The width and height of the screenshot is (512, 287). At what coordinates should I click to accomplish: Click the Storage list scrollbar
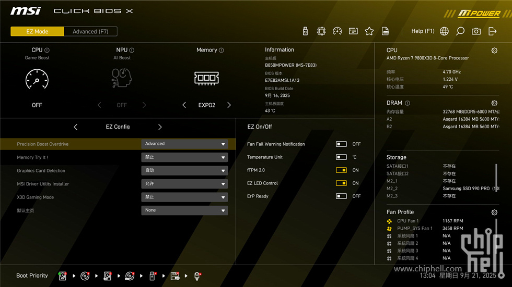(496, 178)
